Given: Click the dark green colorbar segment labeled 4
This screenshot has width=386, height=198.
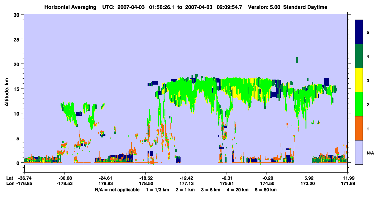Looking at the screenshot, I should point(359,56).
